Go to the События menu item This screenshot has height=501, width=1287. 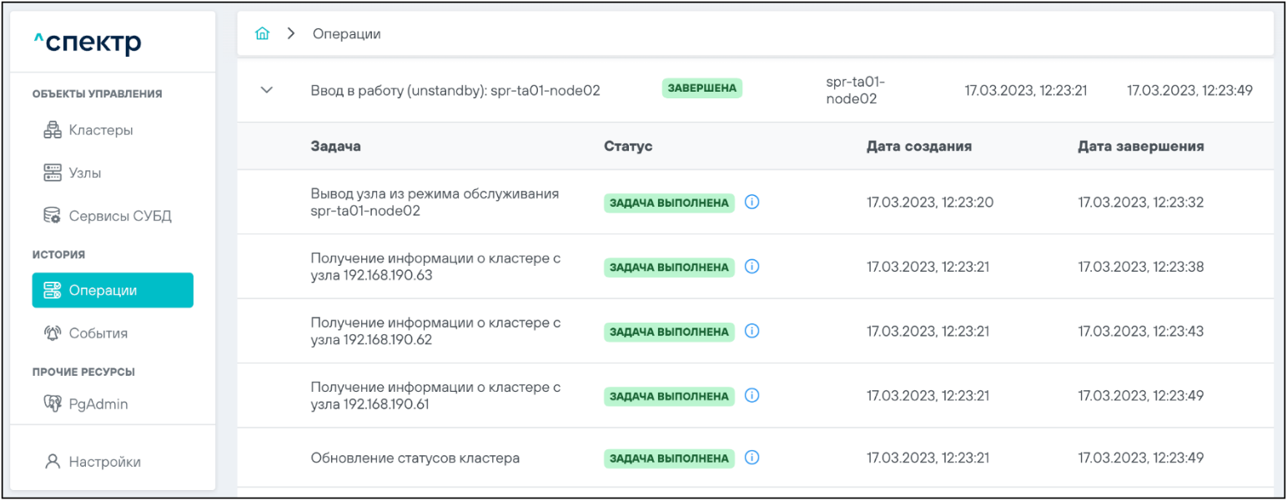coord(98,333)
